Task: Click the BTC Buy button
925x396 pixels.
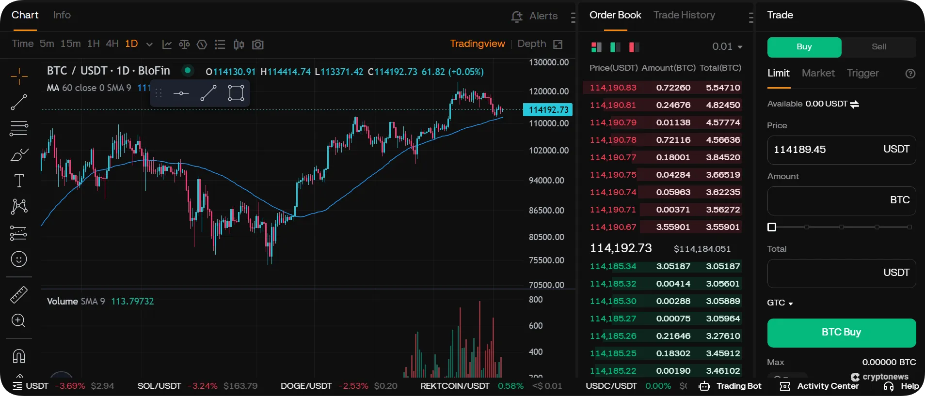Action: click(x=842, y=333)
